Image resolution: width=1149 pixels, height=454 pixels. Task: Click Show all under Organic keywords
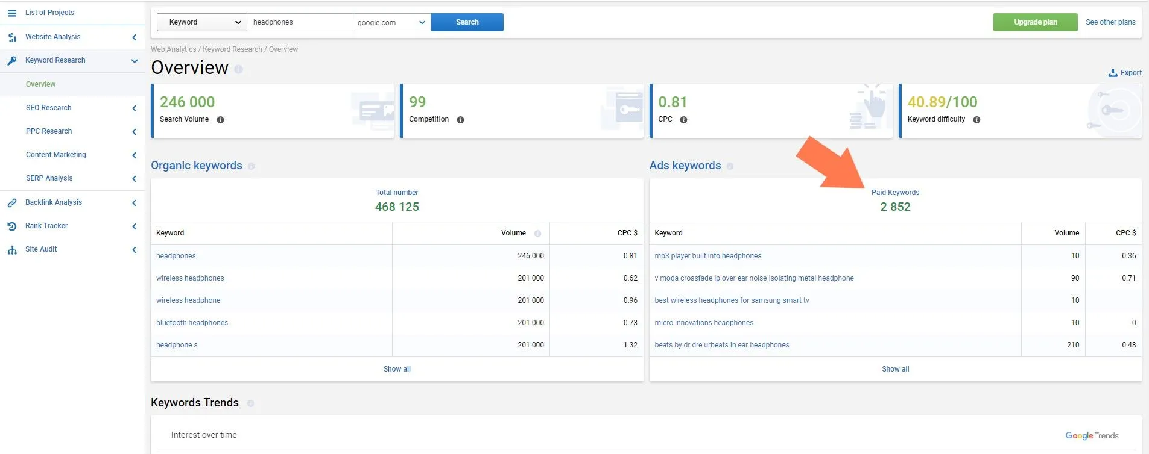(397, 369)
